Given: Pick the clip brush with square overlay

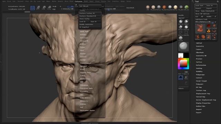Looking at the screenshot, I should [186, 21].
